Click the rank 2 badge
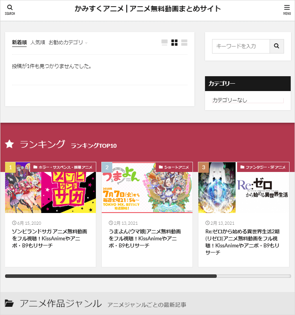The width and height of the screenshot is (295, 315). pyautogui.click(x=107, y=167)
